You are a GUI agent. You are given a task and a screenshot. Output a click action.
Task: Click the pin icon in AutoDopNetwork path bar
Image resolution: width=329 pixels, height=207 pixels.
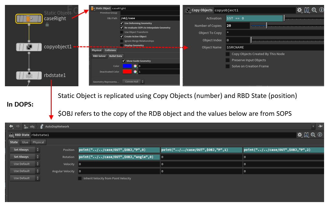[320, 126]
